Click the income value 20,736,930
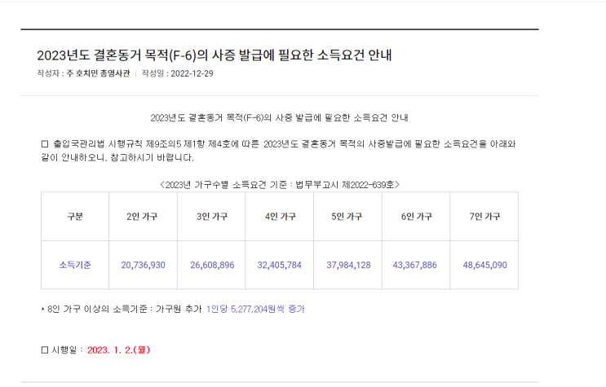Viewport: 606px width, 387px height. pyautogui.click(x=143, y=265)
